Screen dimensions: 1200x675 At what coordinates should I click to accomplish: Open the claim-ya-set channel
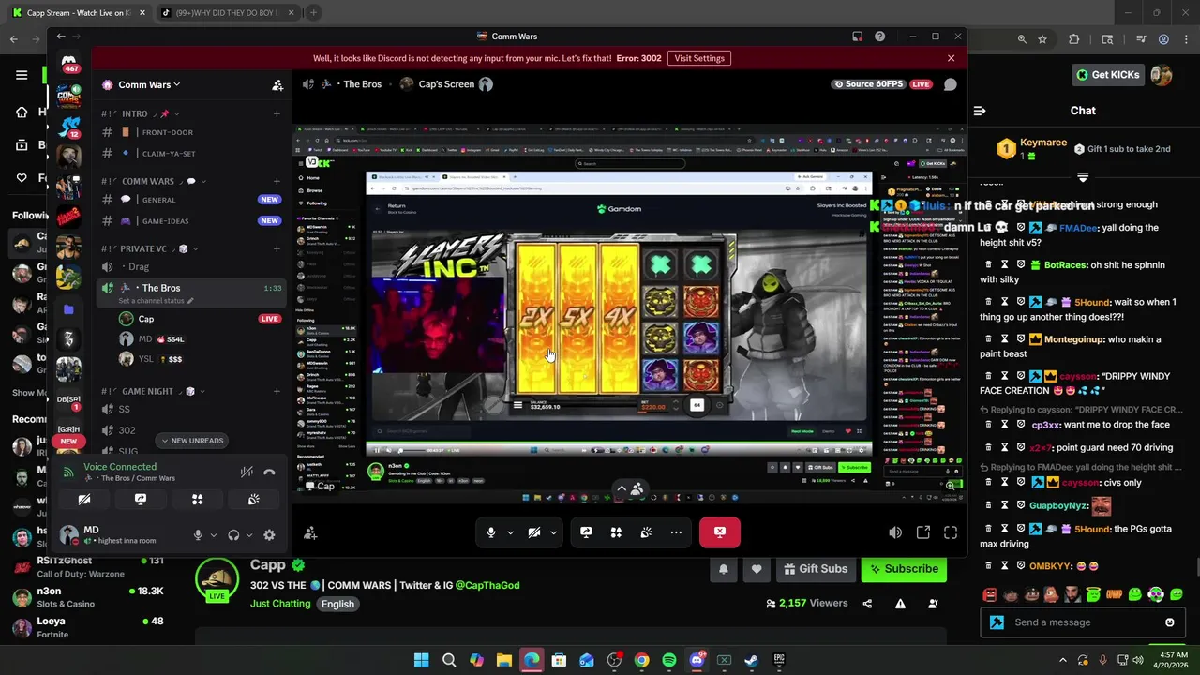(x=192, y=154)
